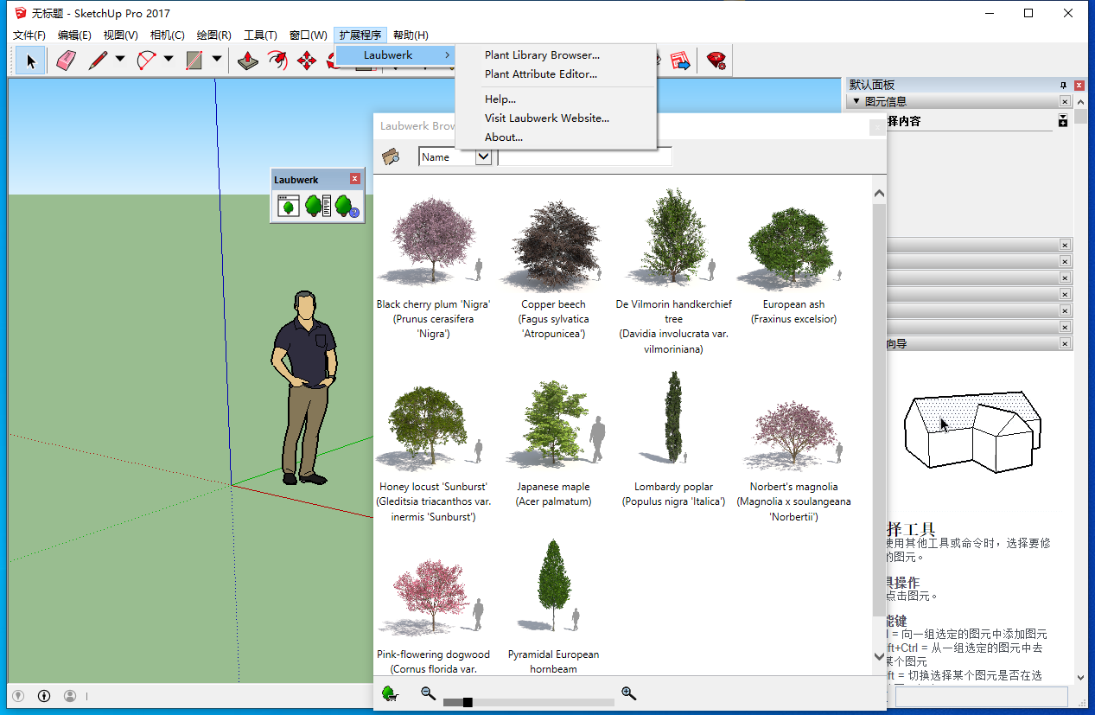Screen dimensions: 1095x715
Task: Open the Pencil tool dropdown arrow
Action: pyautogui.click(x=120, y=60)
